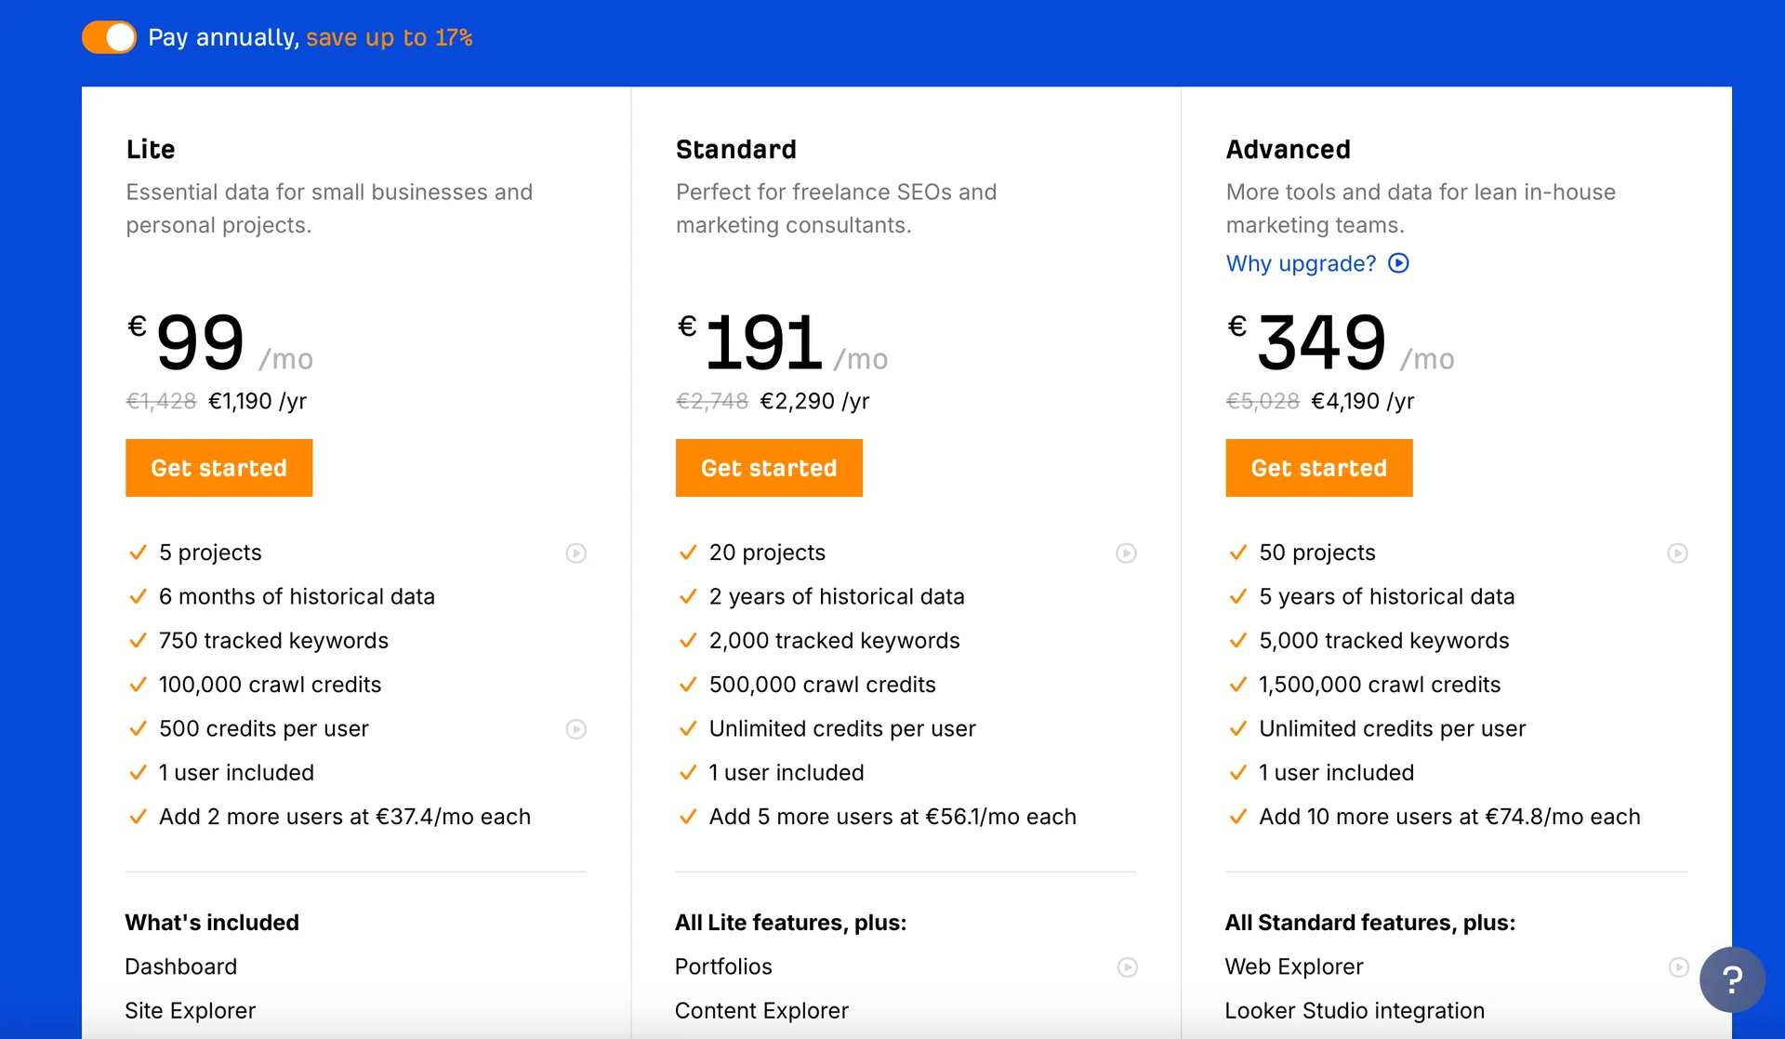
Task: Open the help question mark widget
Action: click(1732, 979)
